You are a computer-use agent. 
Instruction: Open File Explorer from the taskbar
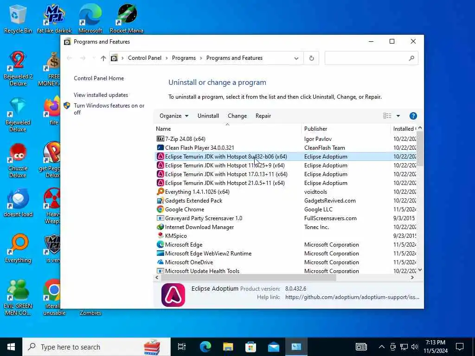(228, 347)
